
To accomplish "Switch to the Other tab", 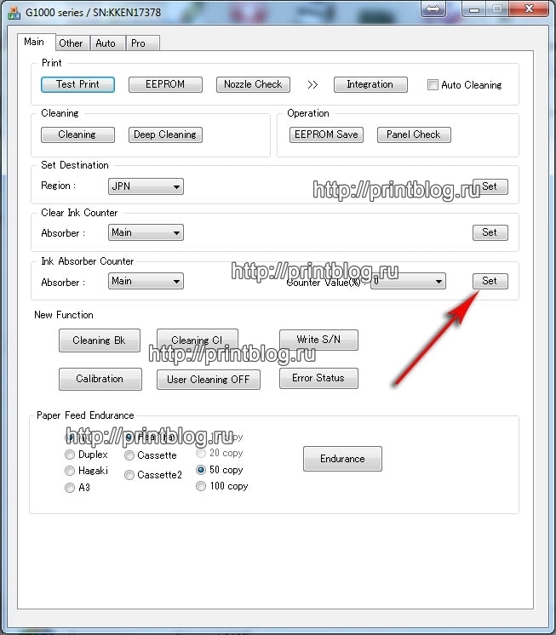I will [71, 43].
